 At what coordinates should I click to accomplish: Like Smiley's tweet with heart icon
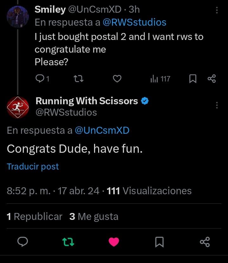click(x=117, y=79)
